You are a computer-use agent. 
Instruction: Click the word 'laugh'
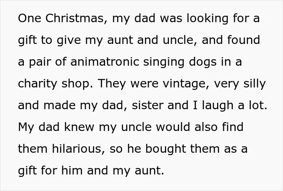(x=218, y=106)
